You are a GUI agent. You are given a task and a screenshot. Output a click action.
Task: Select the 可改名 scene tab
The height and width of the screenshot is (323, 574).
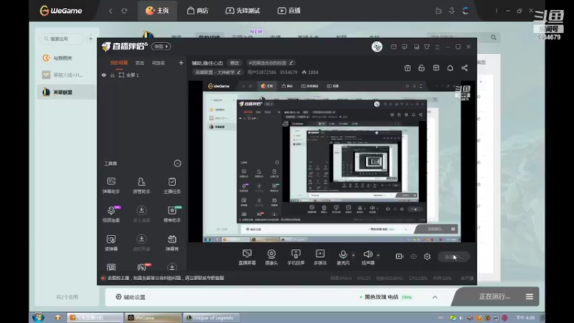159,63
